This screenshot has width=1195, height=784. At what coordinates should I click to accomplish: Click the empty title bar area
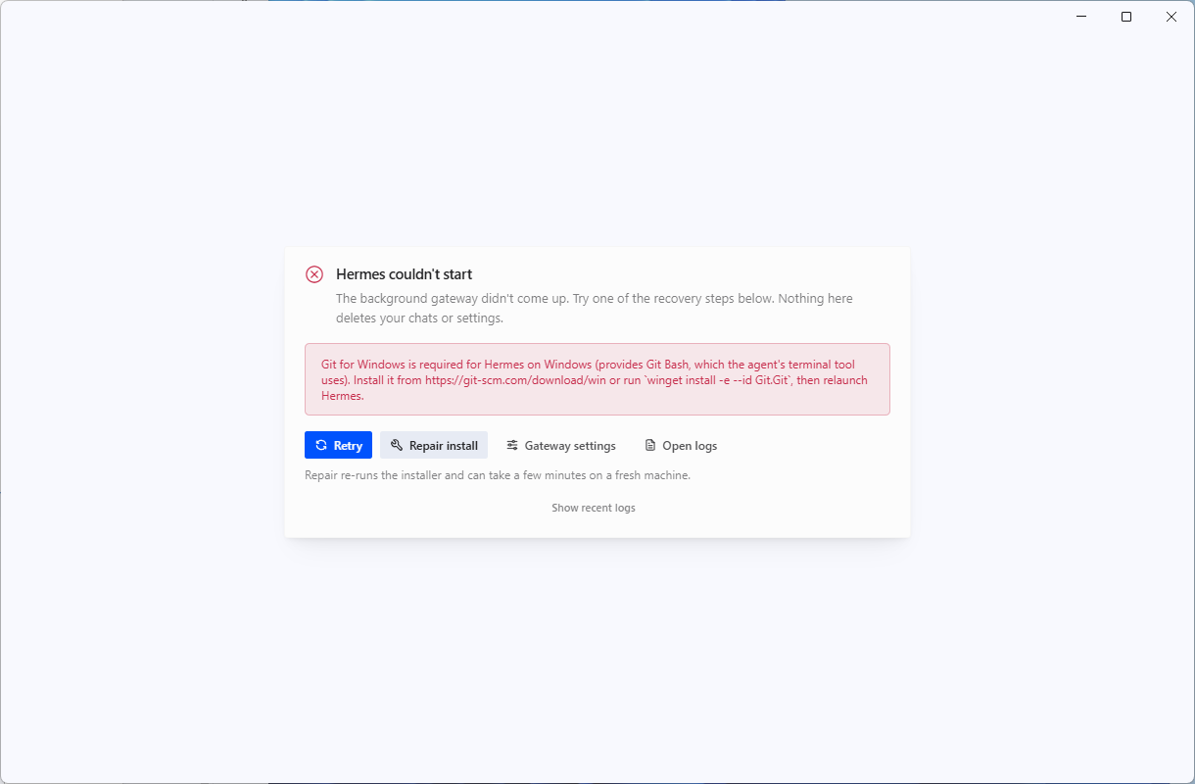click(529, 17)
